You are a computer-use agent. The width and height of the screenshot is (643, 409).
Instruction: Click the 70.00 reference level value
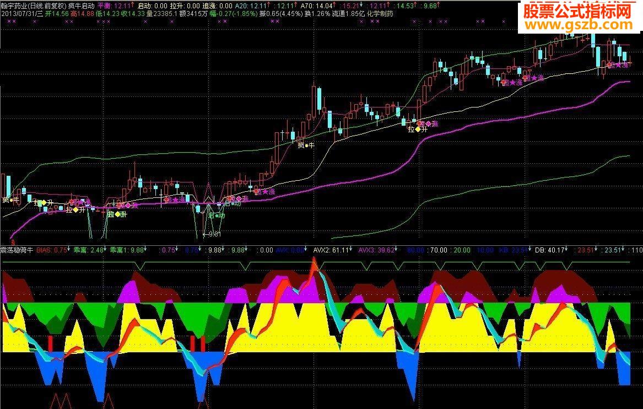pyautogui.click(x=437, y=250)
